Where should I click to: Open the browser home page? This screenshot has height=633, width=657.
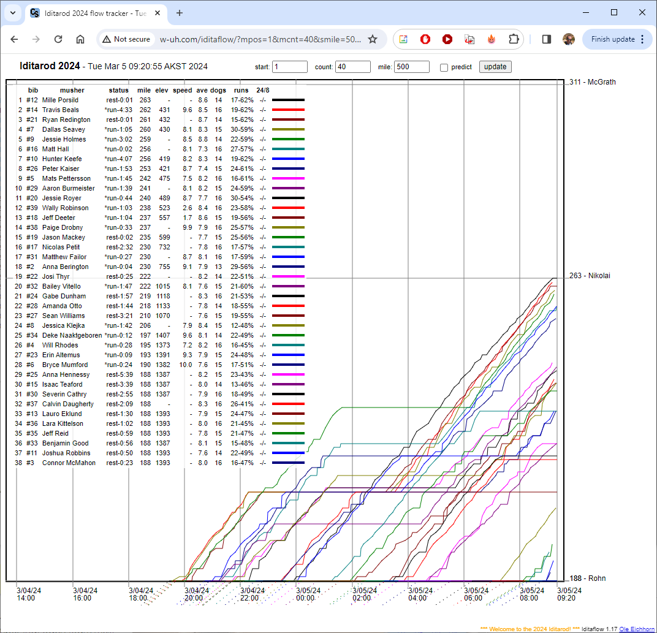(80, 39)
